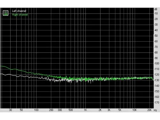This screenshot has width=160, height=120.
Task: Click the dB unit label on vertical axis
Action: [156, 9]
